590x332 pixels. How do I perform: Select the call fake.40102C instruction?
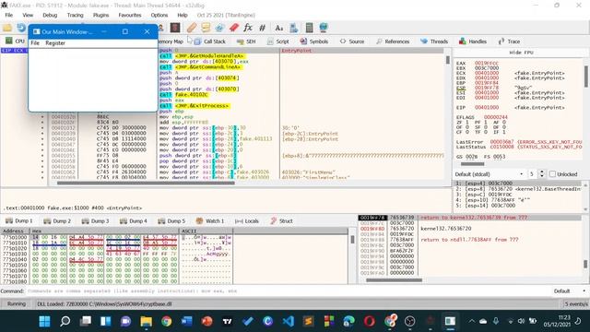(x=184, y=94)
